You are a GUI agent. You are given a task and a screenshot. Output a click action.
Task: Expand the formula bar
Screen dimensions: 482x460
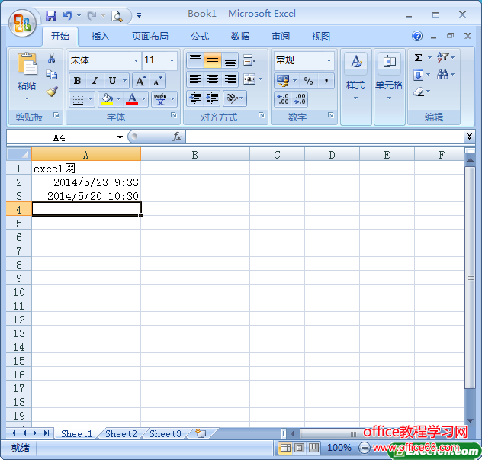469,136
